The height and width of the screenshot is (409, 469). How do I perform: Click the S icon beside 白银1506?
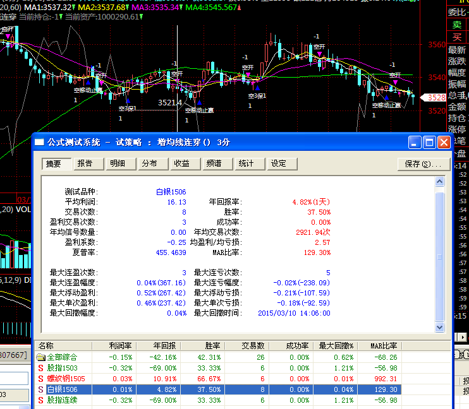[x=41, y=389]
